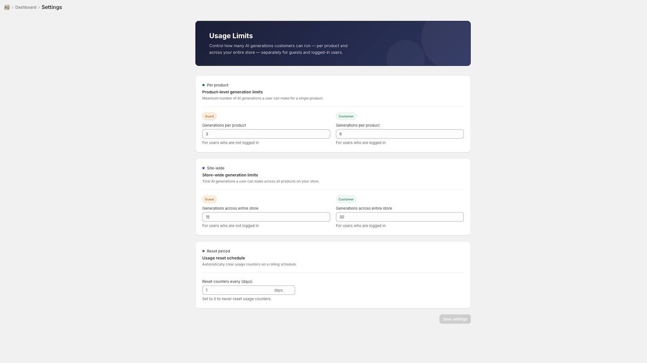Go to Dashboard via breadcrumb

pos(26,7)
